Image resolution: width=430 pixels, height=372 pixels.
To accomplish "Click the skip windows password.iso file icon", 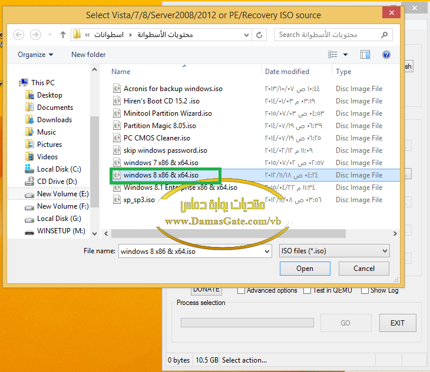I will [x=117, y=150].
